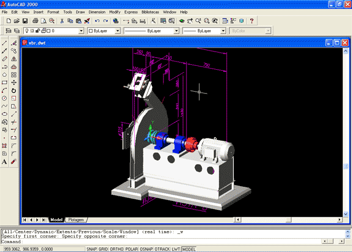
Task: Toggle the LWT lineweight button
Action: click(x=176, y=249)
